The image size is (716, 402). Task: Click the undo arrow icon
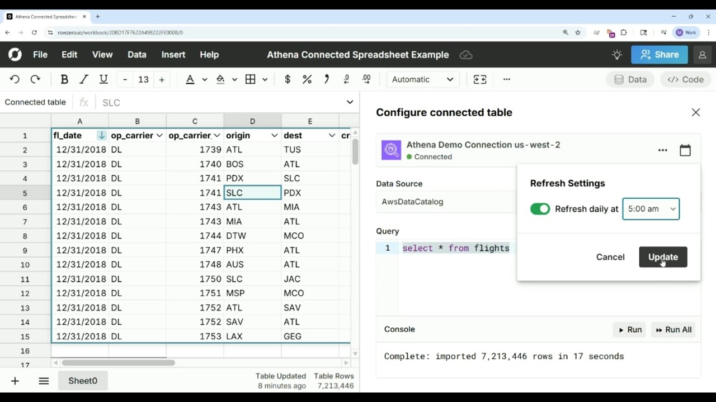15,79
